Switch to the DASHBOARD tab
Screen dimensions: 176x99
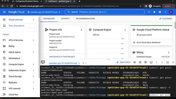coord(49,19)
